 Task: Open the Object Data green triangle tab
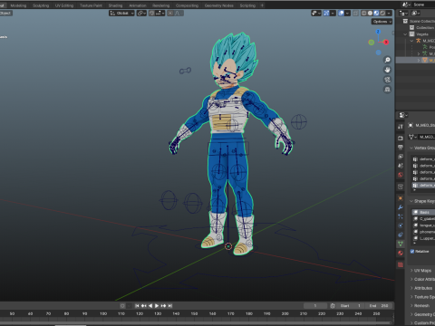[401, 244]
